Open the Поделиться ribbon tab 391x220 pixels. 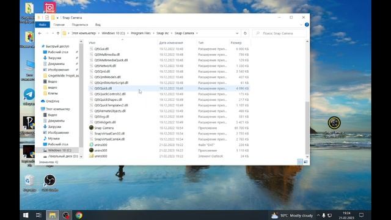[80, 24]
